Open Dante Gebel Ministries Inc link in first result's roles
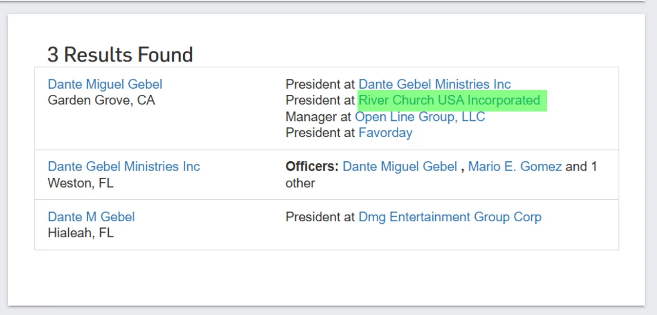The height and width of the screenshot is (315, 657). click(x=434, y=85)
